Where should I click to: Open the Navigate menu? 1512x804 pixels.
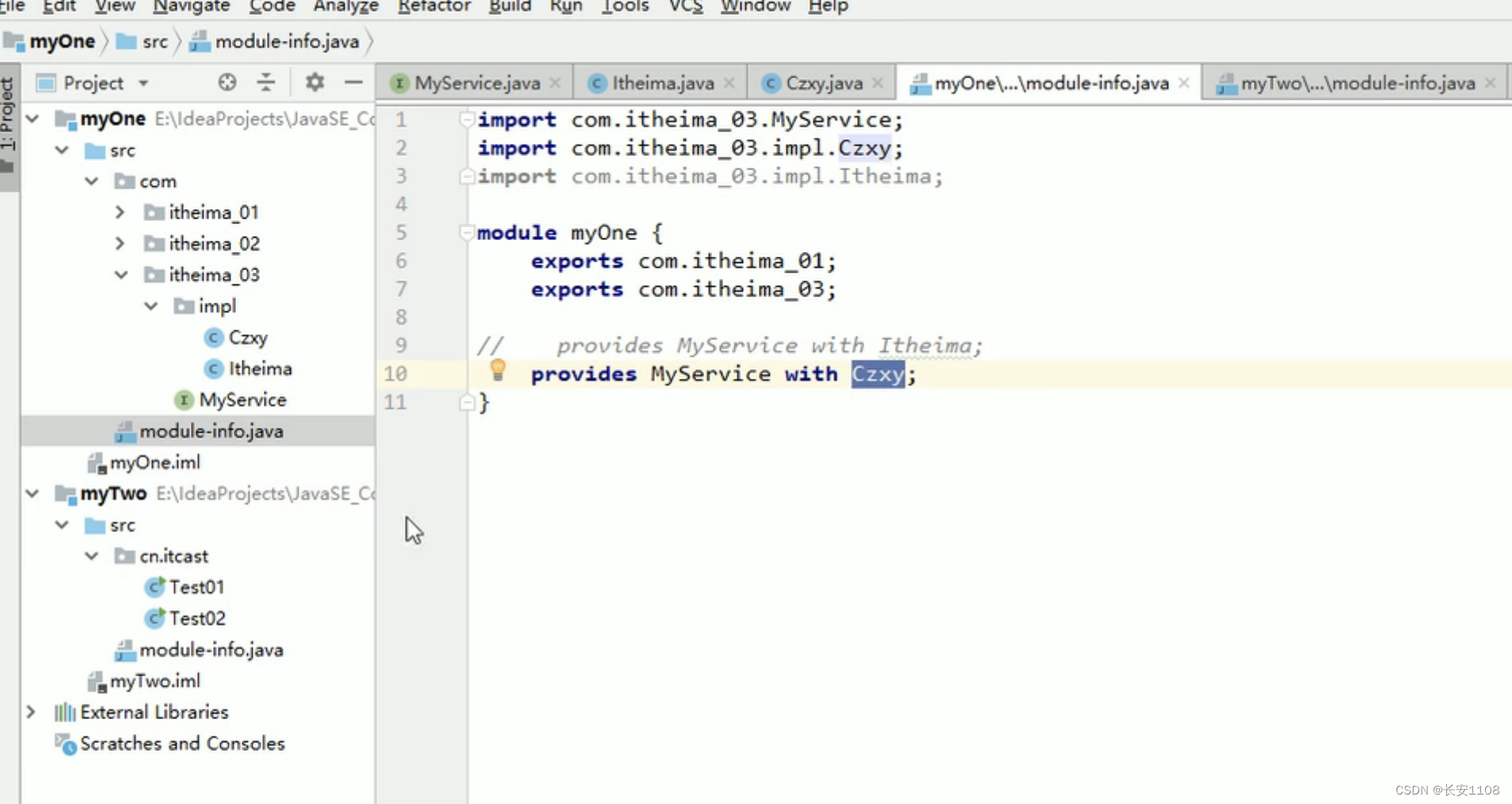191,6
